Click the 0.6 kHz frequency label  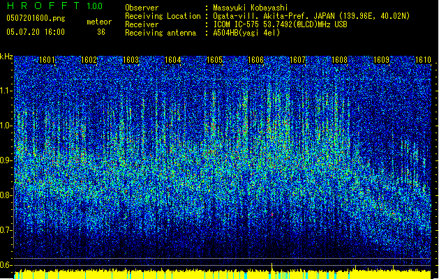click(6, 265)
